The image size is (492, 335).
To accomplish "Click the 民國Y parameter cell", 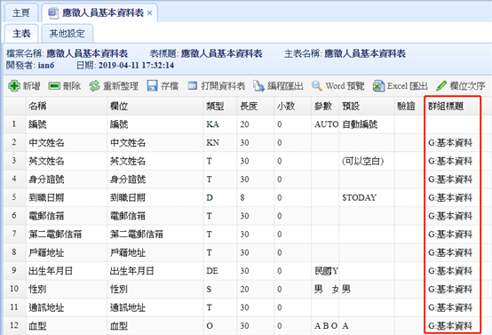I will [325, 271].
